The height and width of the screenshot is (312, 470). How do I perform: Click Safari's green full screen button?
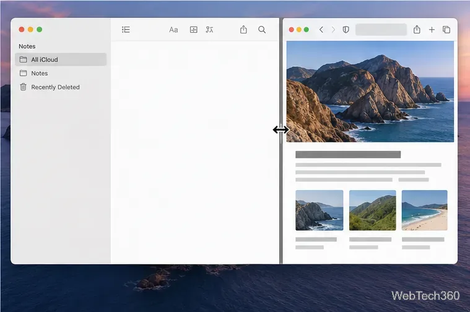307,29
